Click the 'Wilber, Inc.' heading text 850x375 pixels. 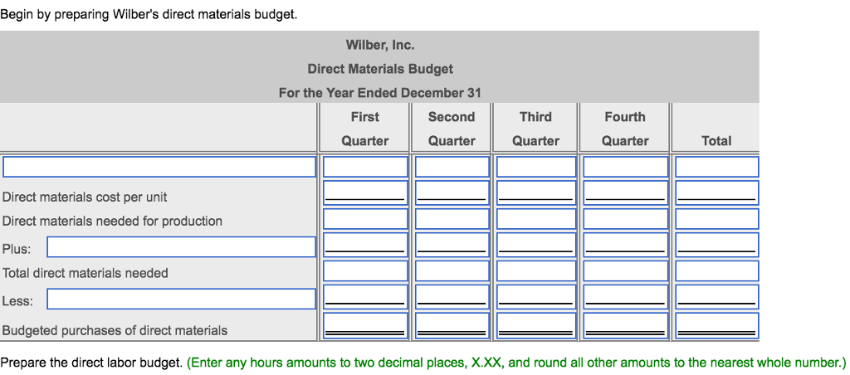coord(380,45)
